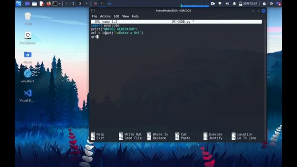297x167 pixels.
Task: Click the log out panel icon
Action: pos(271,3)
